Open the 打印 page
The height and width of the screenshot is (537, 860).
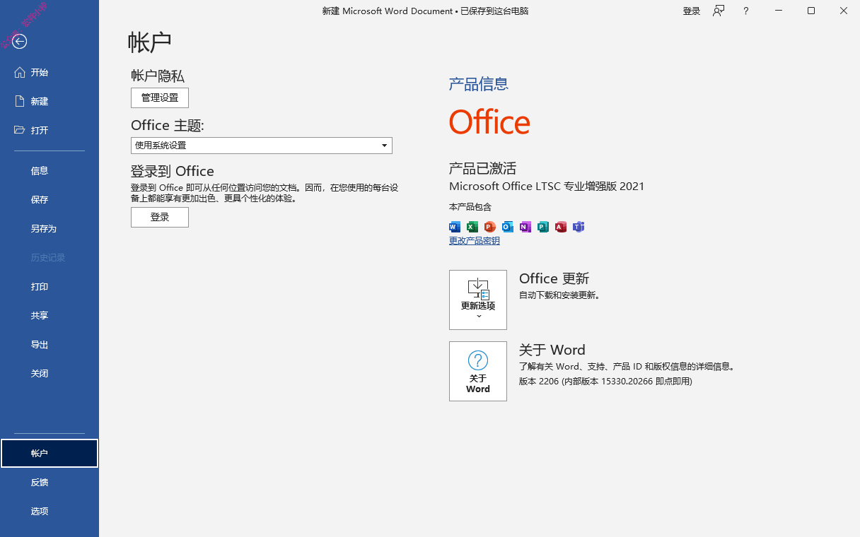pyautogui.click(x=50, y=286)
